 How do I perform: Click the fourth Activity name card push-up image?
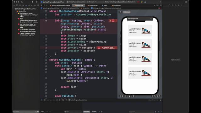point(146,73)
